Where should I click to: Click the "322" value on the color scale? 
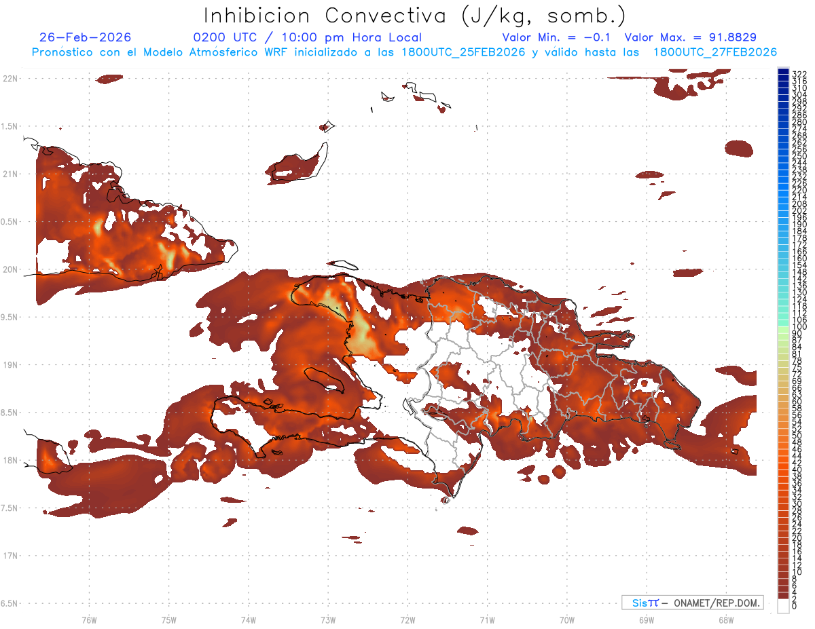point(799,74)
